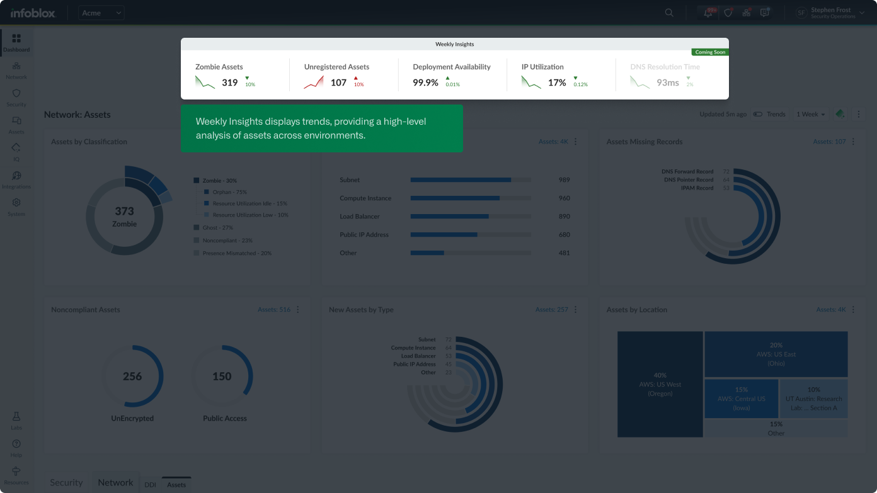Click the Security shield sidebar icon
Screen dimensions: 877x493
pos(16,97)
